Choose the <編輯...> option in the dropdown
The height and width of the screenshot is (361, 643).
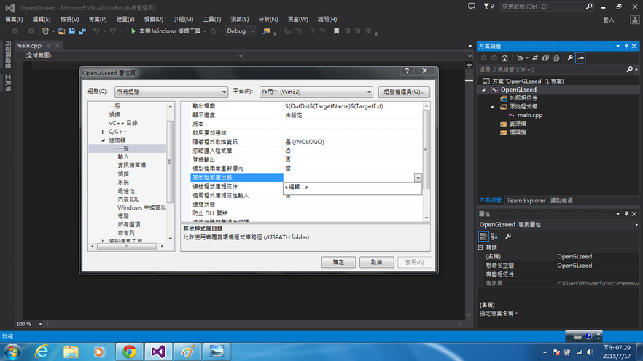[x=297, y=187]
